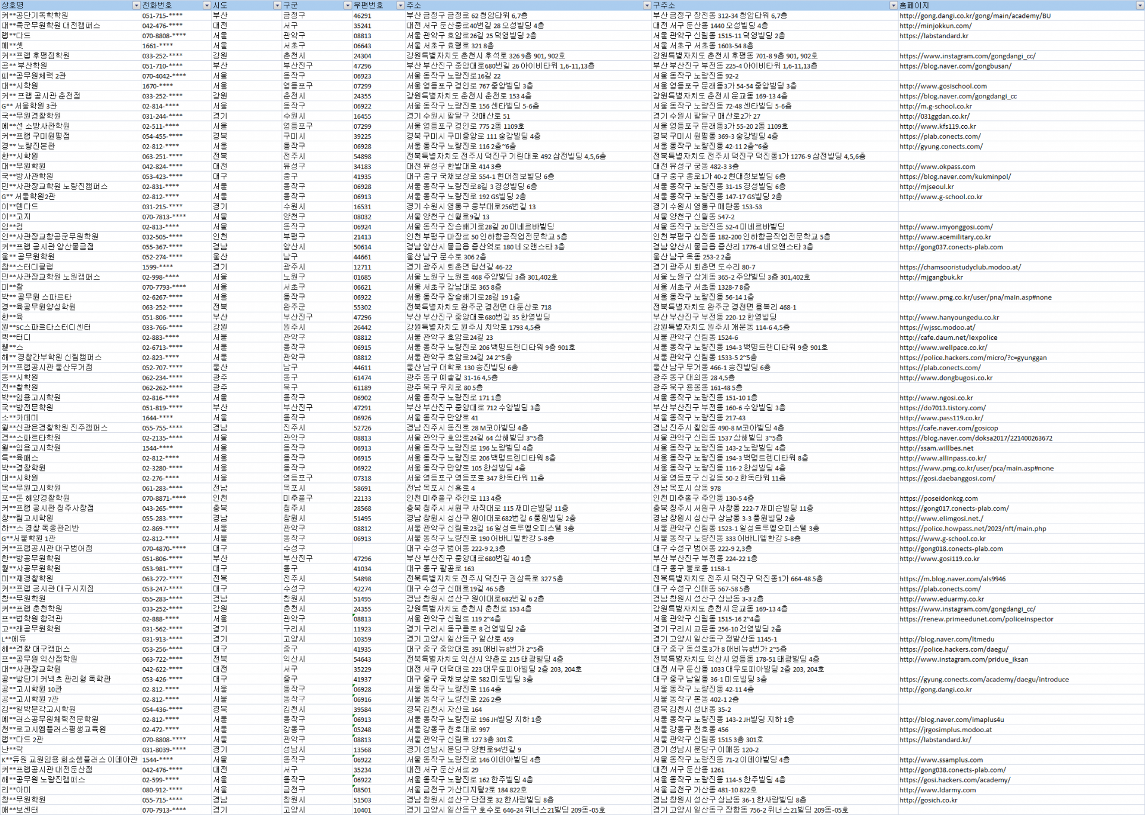
Task: Click the https://poseidonkcg.com link
Action: point(938,498)
